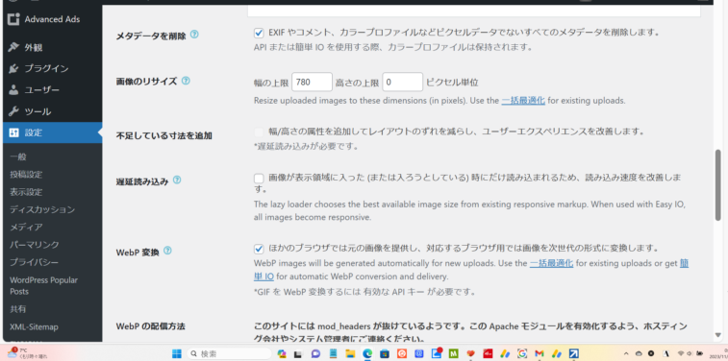Viewport: 728px width, 361px height.
Task: Click the 外観 paintbrush icon
Action: tap(13, 47)
